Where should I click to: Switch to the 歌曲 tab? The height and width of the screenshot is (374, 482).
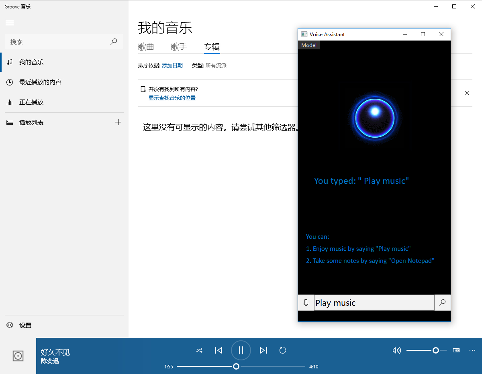tap(146, 47)
